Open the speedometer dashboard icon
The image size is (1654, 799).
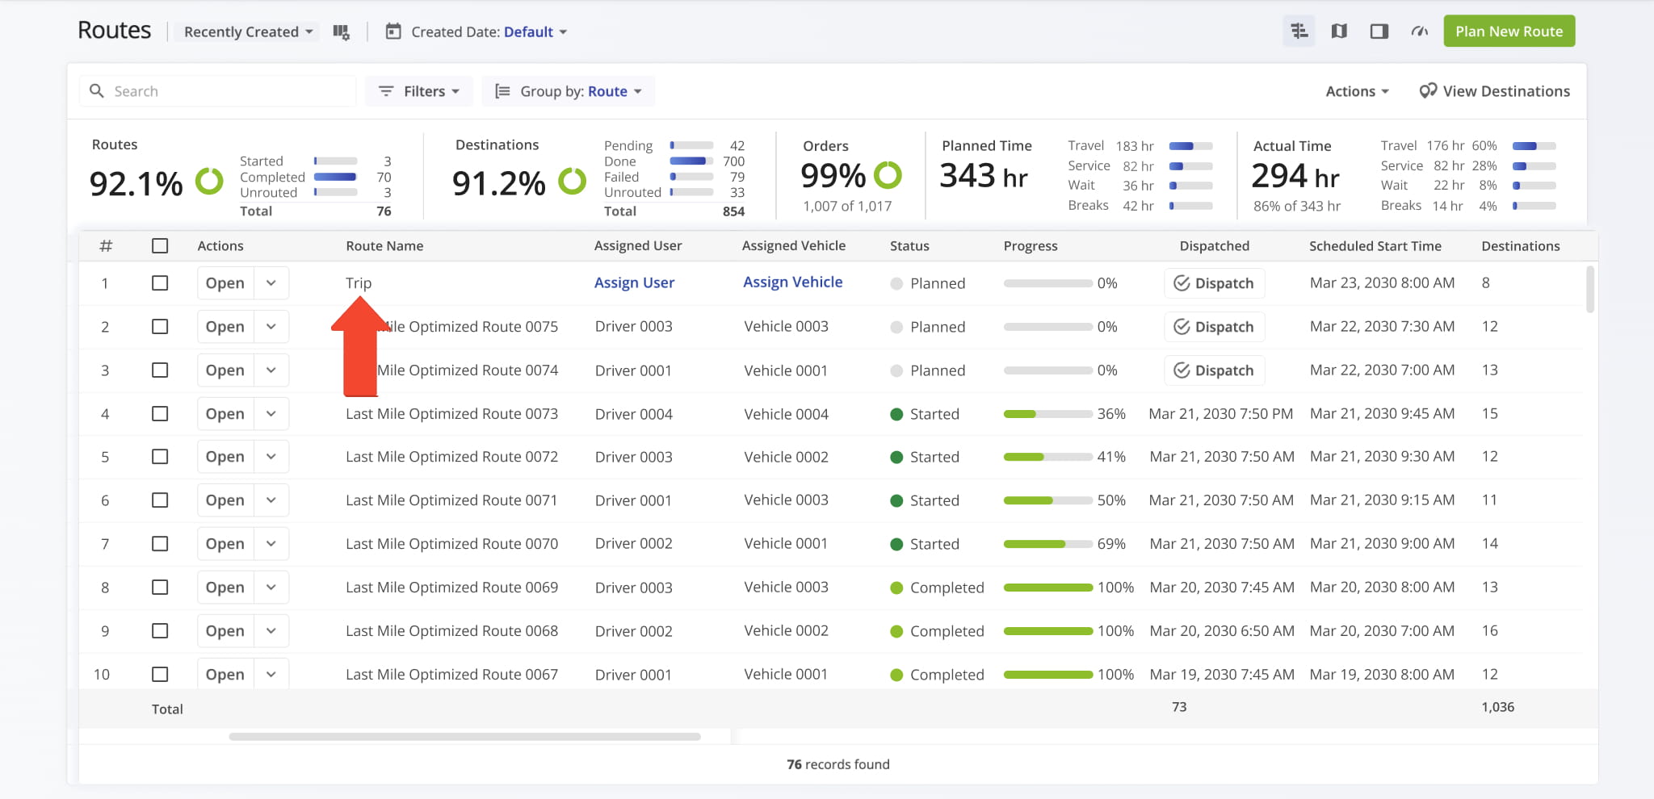tap(1419, 31)
